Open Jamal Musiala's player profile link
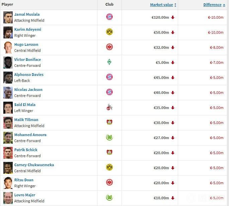 click(x=27, y=14)
